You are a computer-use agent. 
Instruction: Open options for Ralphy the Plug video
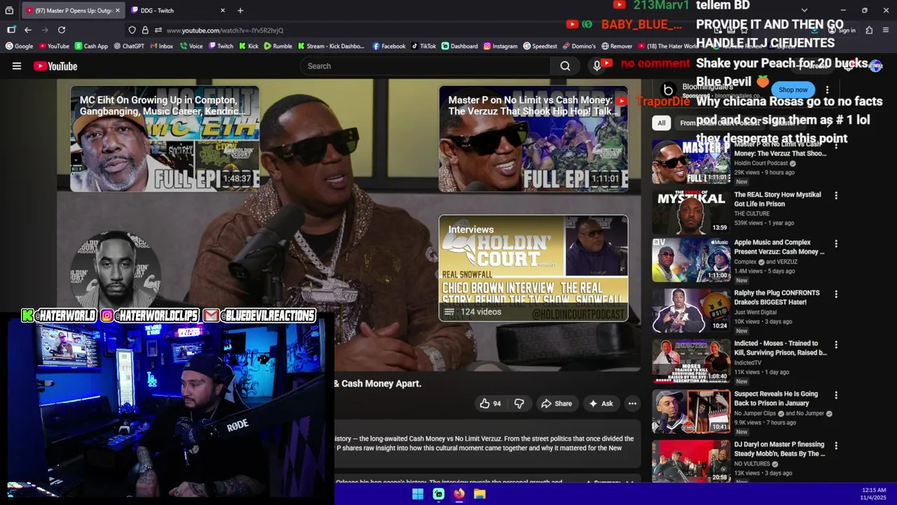pos(835,294)
